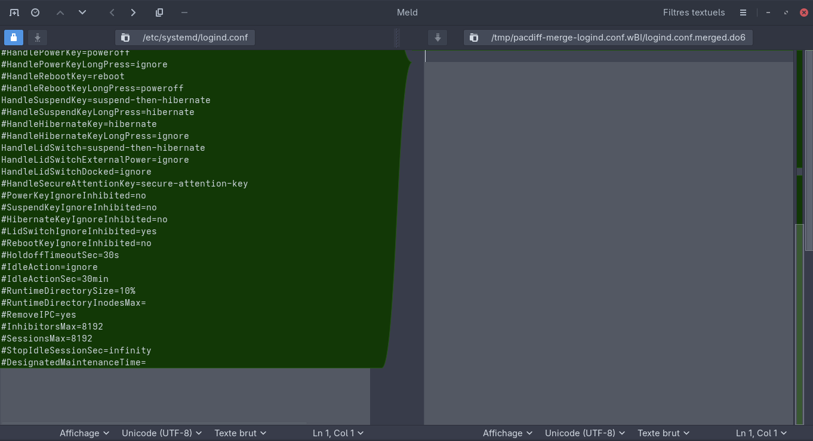Click the save icon for the merged file pane
Screen dimensions: 813x441
(438, 38)
